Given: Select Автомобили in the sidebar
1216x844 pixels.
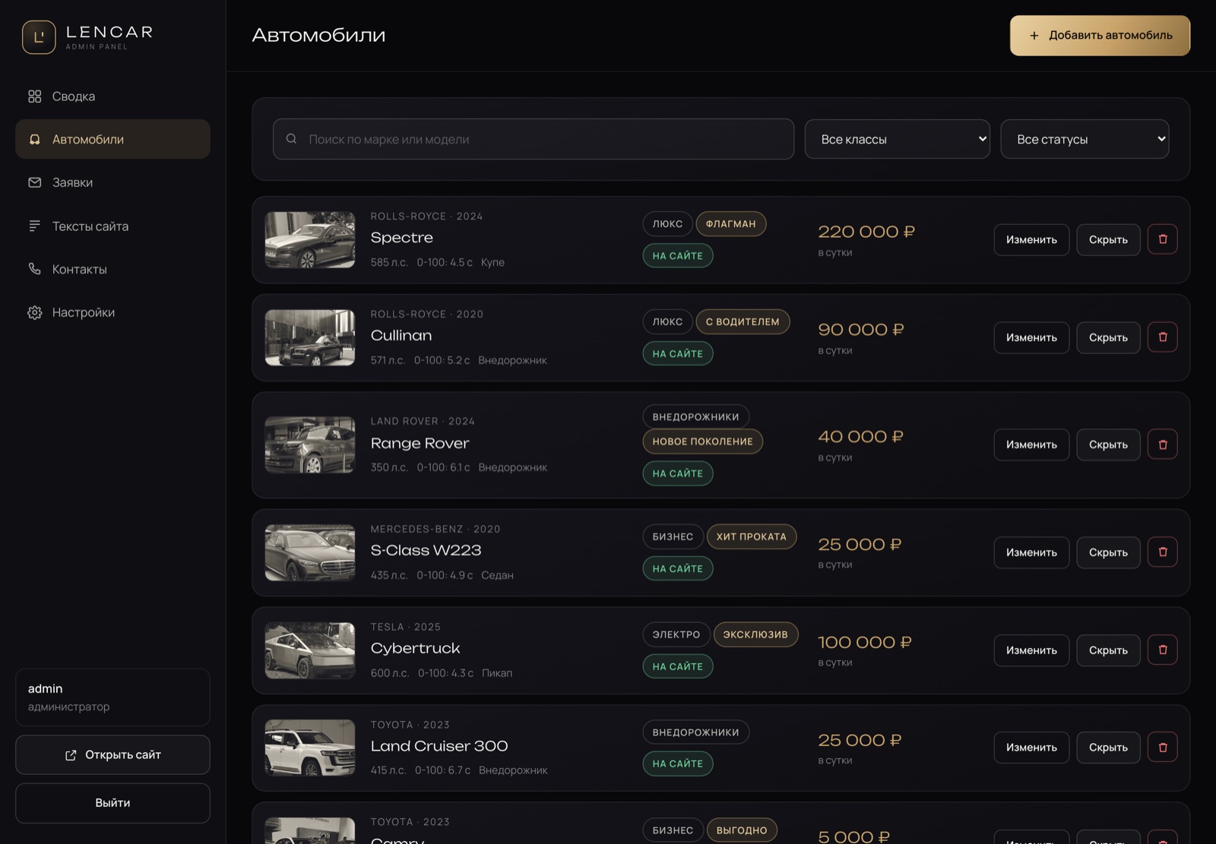Looking at the screenshot, I should [x=112, y=139].
